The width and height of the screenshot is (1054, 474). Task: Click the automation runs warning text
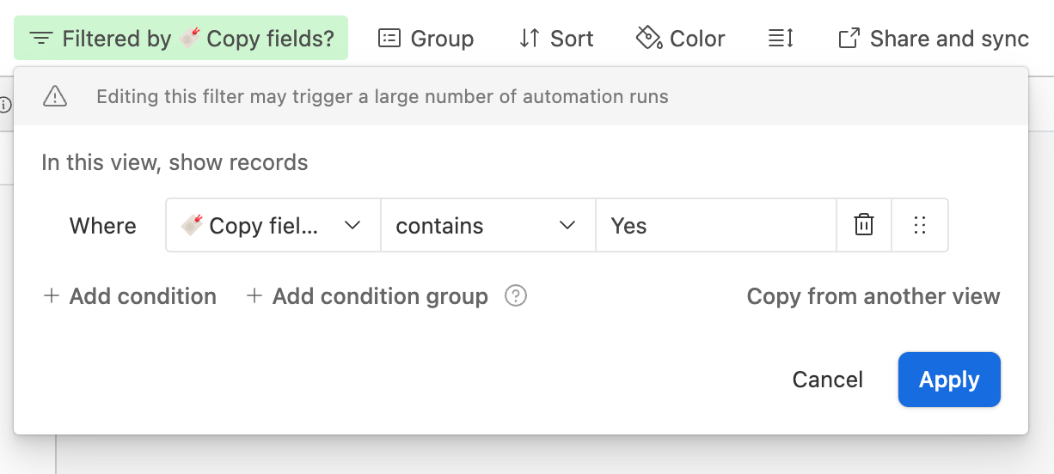pyautogui.click(x=383, y=96)
